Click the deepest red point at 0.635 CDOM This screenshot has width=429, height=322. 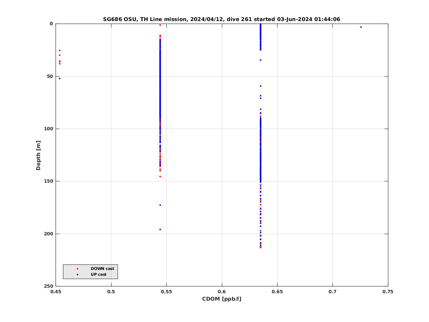tap(260, 247)
